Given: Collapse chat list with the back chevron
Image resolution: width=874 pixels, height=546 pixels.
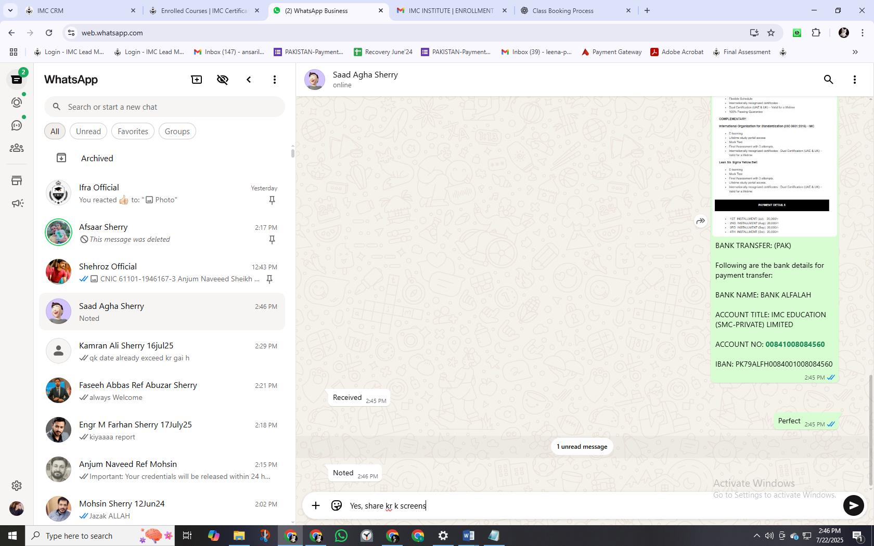Looking at the screenshot, I should tap(249, 80).
